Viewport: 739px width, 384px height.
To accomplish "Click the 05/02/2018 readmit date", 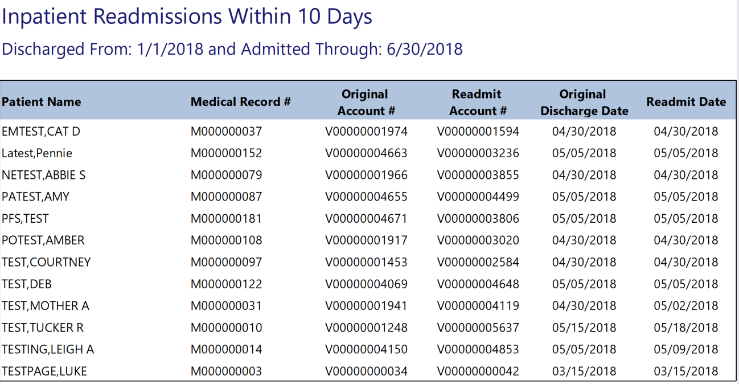I will tap(685, 306).
